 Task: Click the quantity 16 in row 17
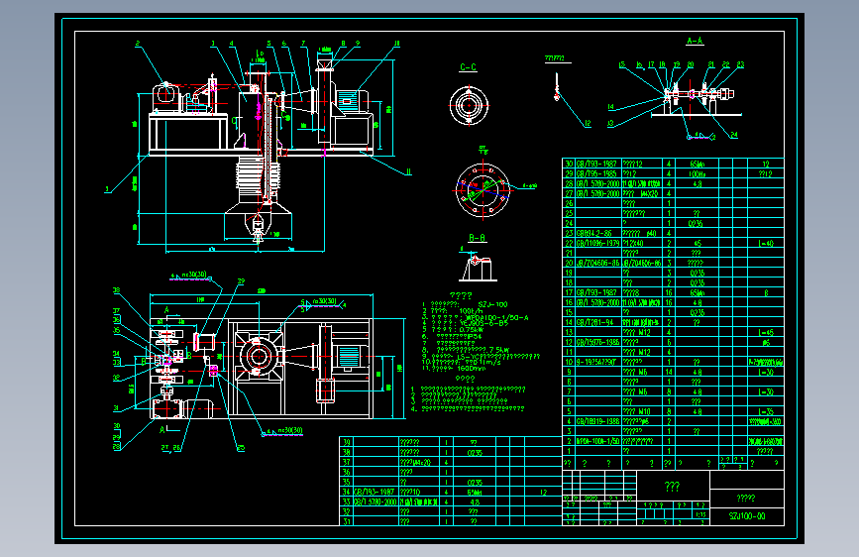[669, 292]
